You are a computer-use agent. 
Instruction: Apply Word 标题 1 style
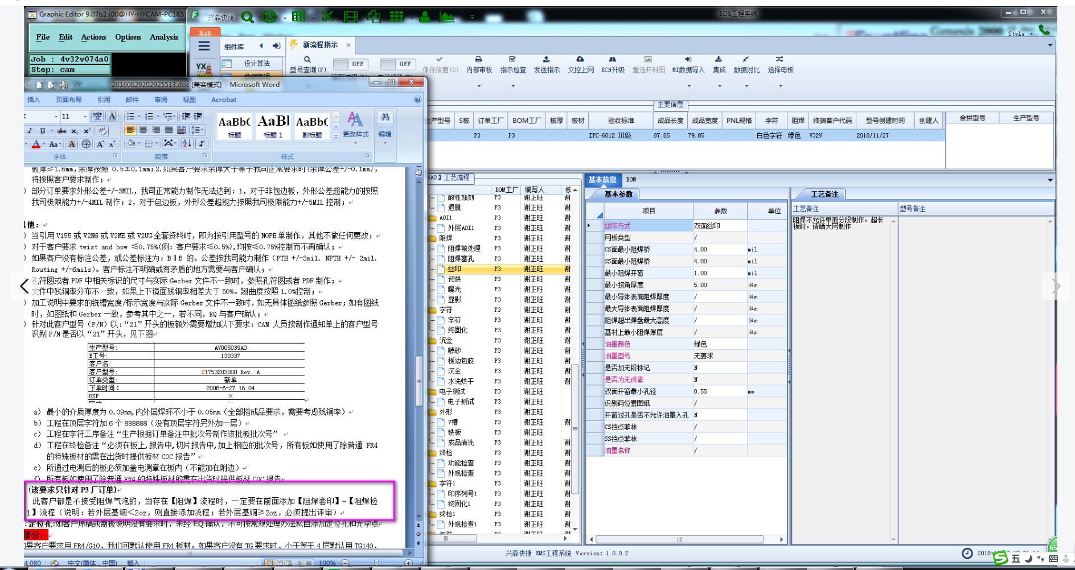pyautogui.click(x=273, y=126)
